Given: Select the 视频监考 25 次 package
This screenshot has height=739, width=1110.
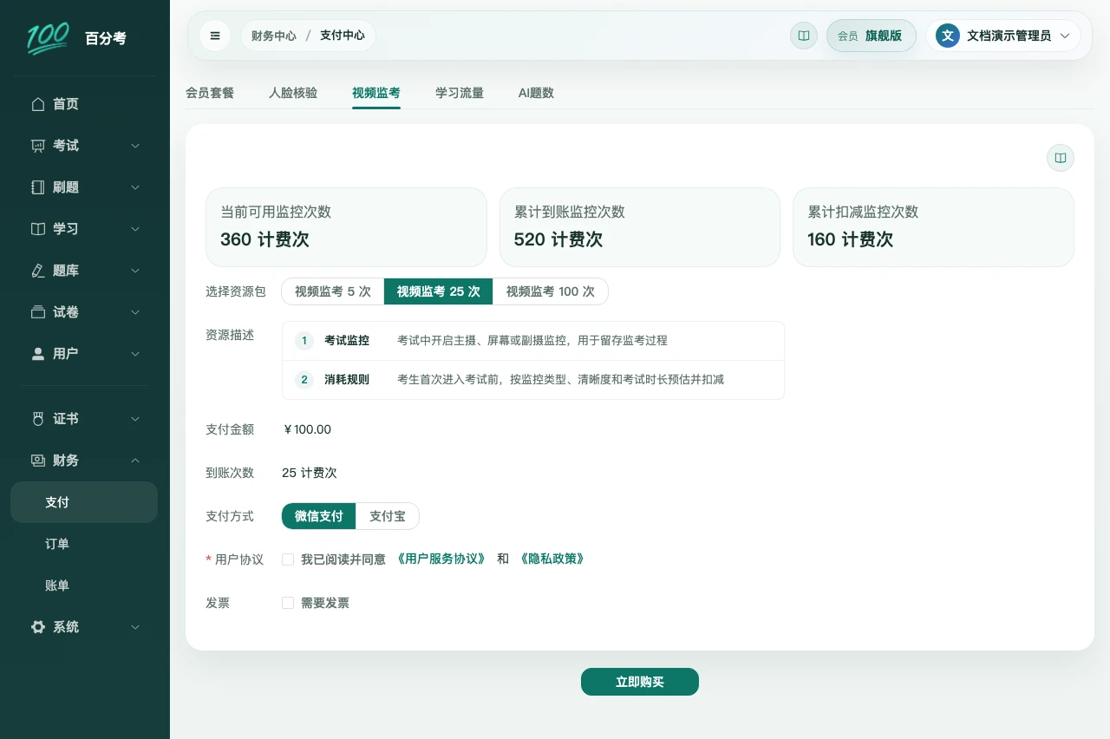Looking at the screenshot, I should click(438, 291).
